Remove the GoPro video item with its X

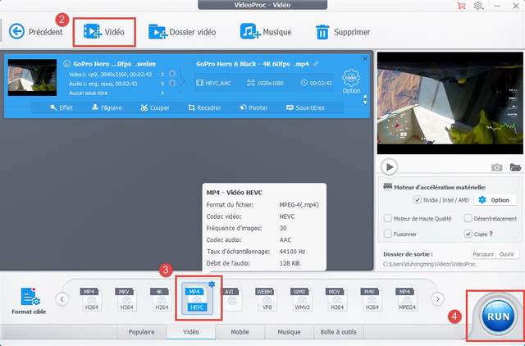click(x=365, y=58)
